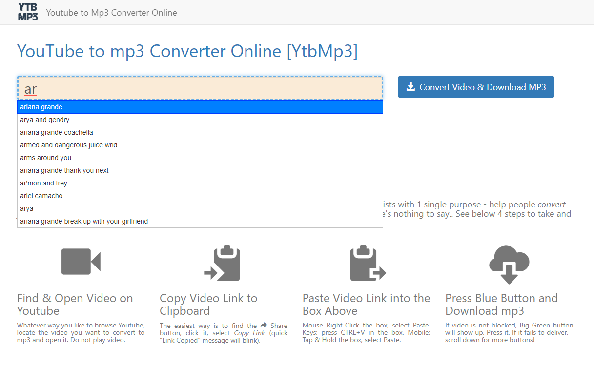The image size is (594, 368).
Task: Click "Tap & Hold the box, select Paste." text
Action: tap(351, 340)
